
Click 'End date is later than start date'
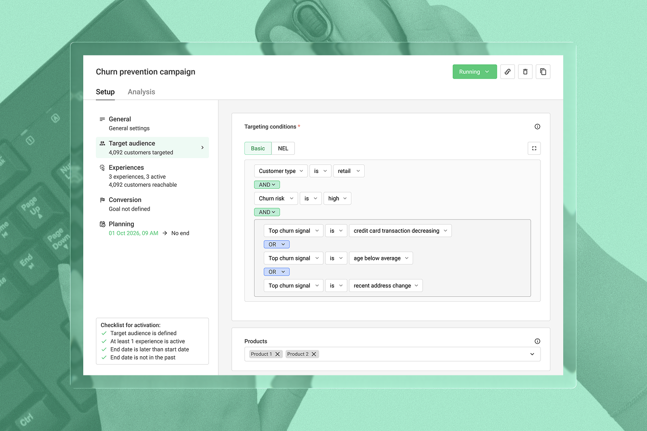click(x=150, y=349)
